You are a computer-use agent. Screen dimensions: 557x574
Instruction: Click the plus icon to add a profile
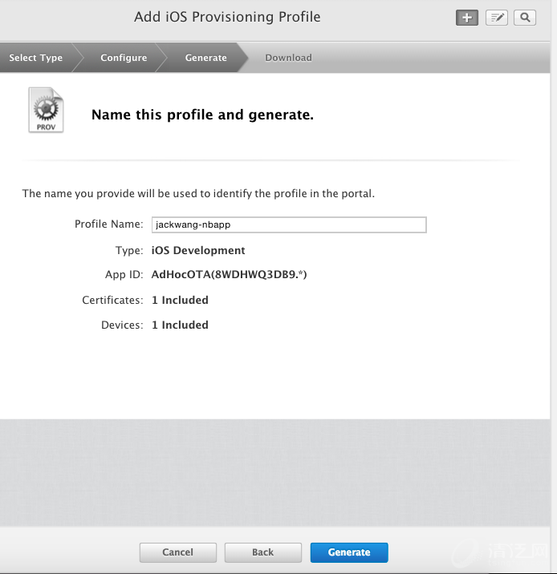466,18
